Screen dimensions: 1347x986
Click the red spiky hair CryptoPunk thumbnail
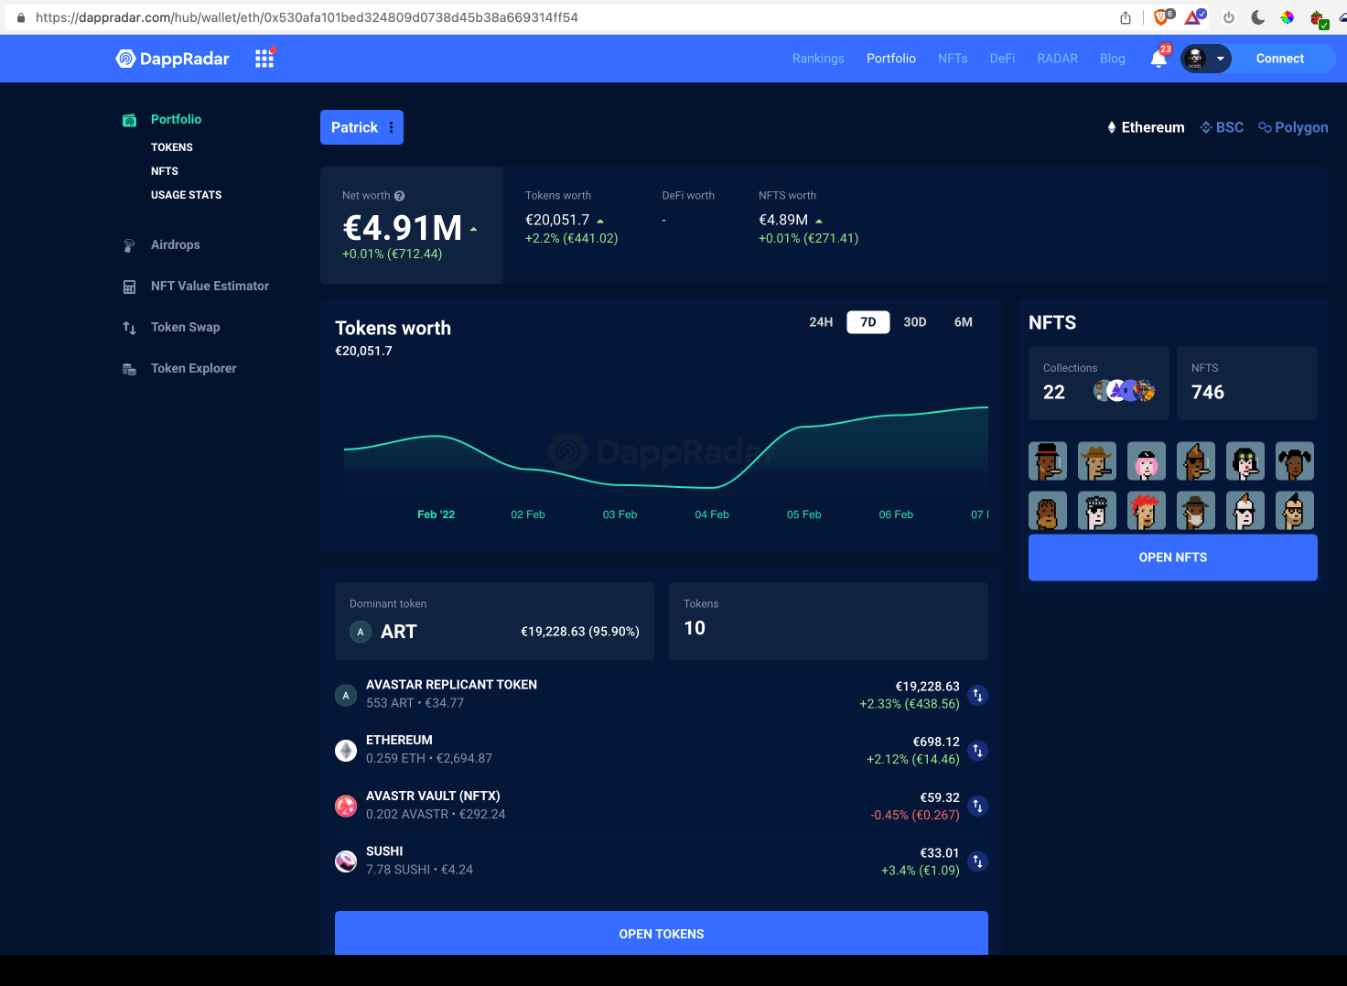pos(1146,511)
